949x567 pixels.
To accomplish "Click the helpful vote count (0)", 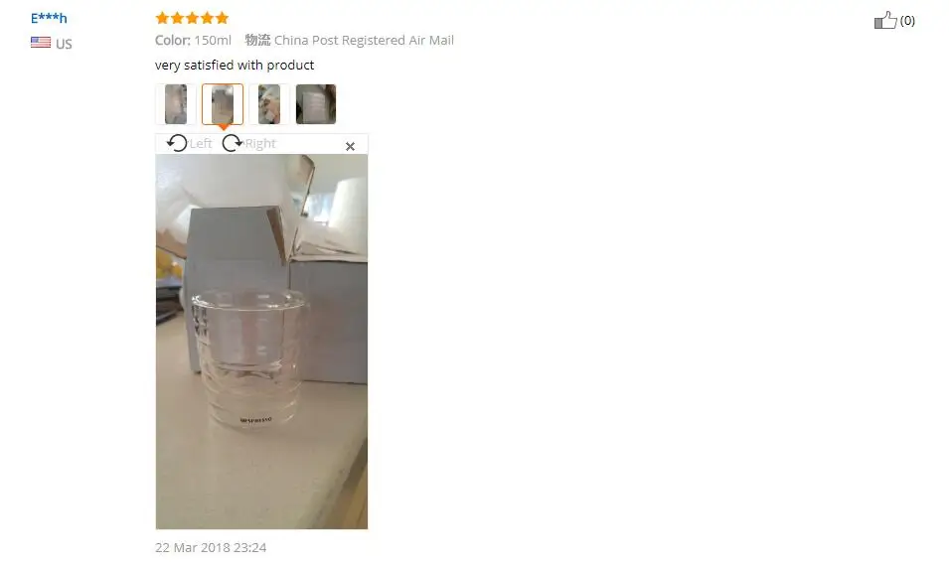I will pos(907,21).
